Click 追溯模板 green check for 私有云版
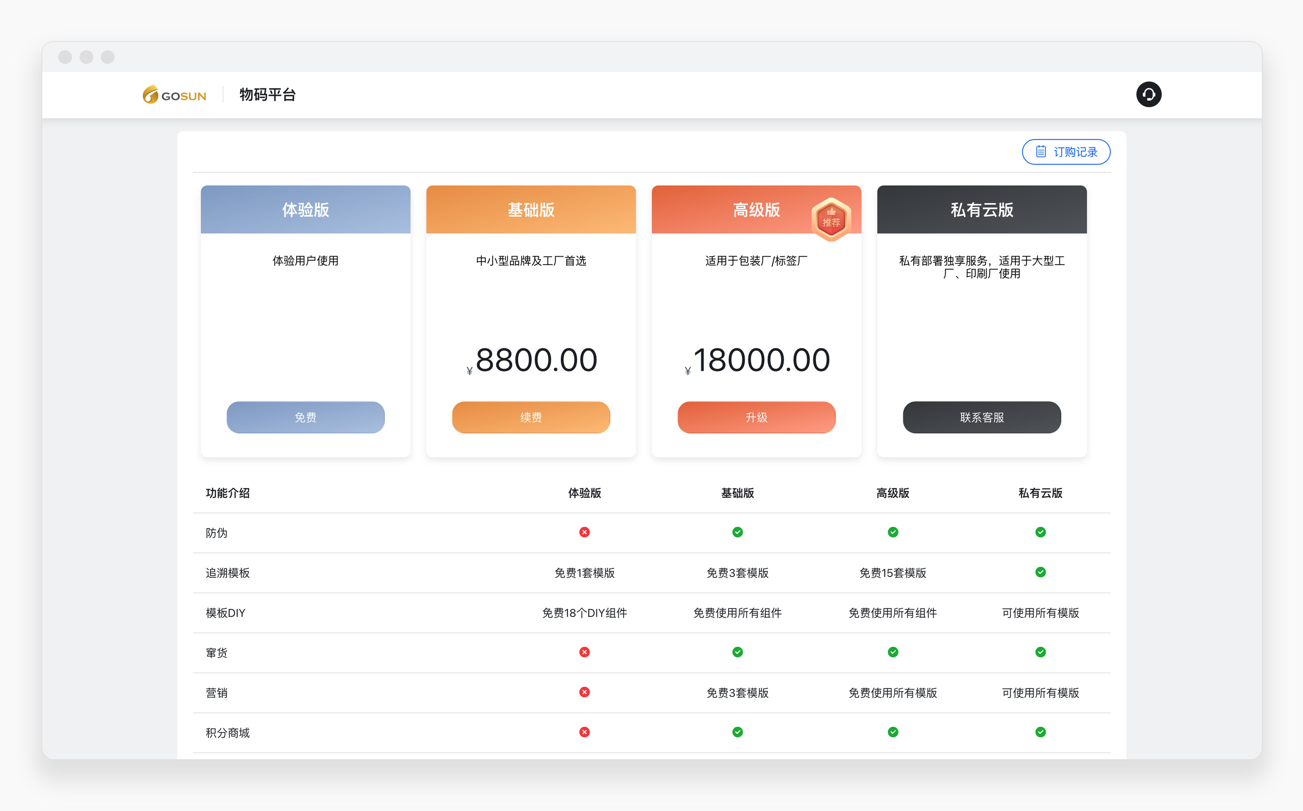 click(x=1040, y=572)
